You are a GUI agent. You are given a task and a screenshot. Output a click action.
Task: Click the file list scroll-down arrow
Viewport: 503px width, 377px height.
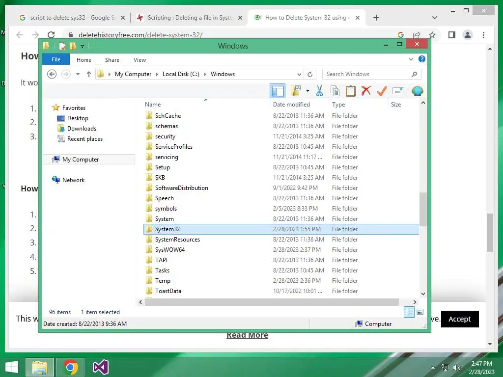(x=423, y=294)
